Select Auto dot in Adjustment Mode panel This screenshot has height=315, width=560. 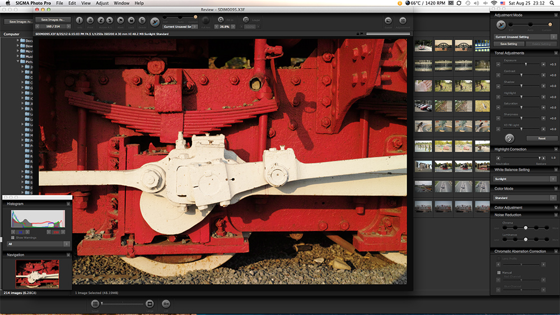[x=530, y=24]
